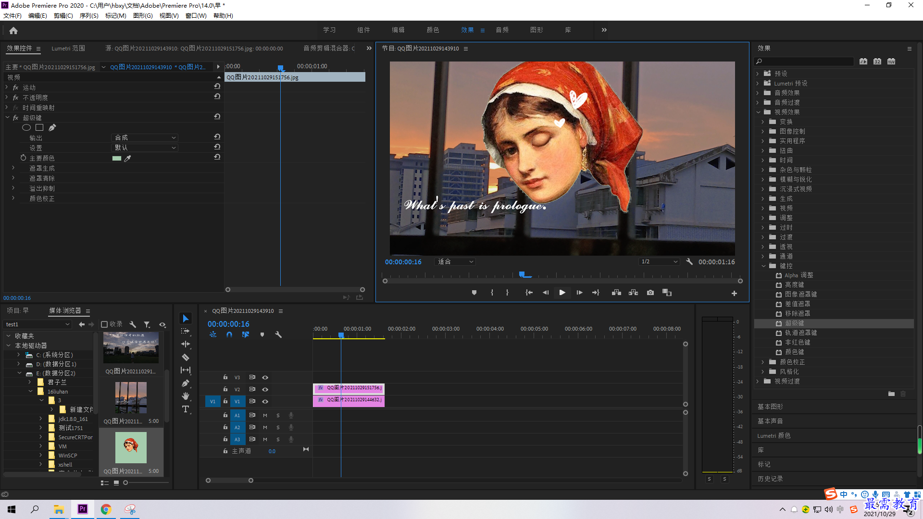The width and height of the screenshot is (923, 519).
Task: Open the 序列(S) menu
Action: tap(89, 16)
